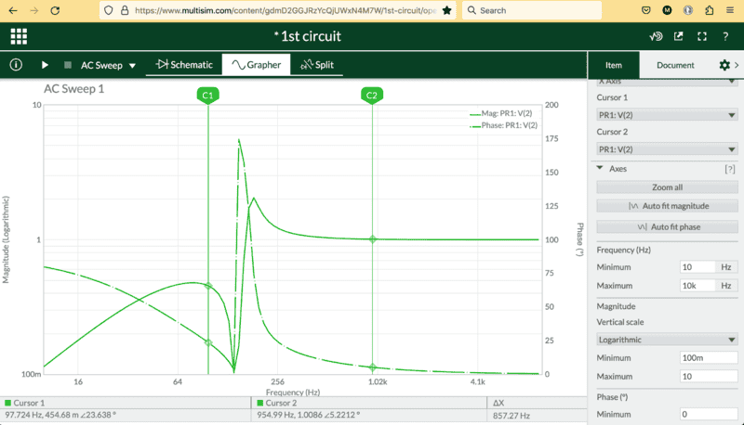Enter fullscreen mode
The width and height of the screenshot is (744, 425).
tap(702, 36)
